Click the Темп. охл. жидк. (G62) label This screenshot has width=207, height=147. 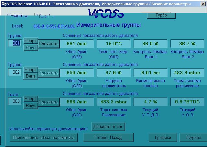click(x=114, y=54)
